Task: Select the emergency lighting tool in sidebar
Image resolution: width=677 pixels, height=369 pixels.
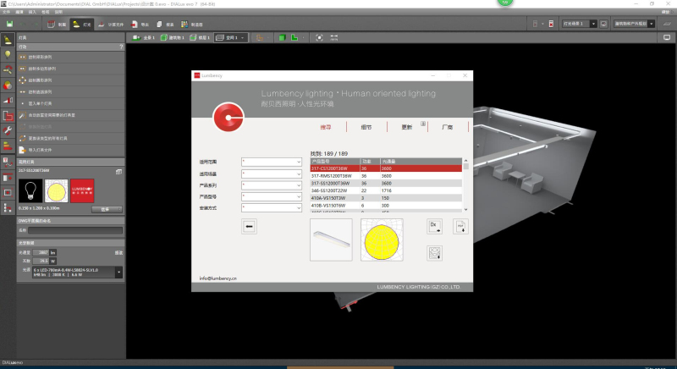Action: (8, 116)
